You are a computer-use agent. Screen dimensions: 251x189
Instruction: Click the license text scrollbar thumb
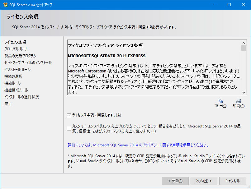pos(244,48)
